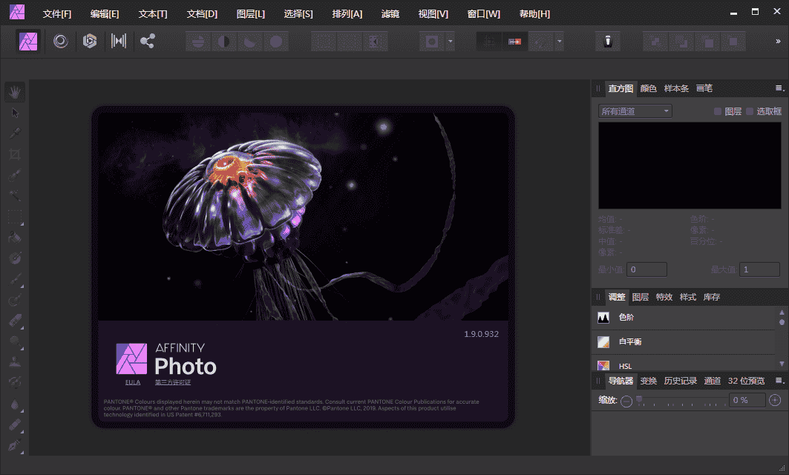Select the Dodge brush tool

point(15,341)
